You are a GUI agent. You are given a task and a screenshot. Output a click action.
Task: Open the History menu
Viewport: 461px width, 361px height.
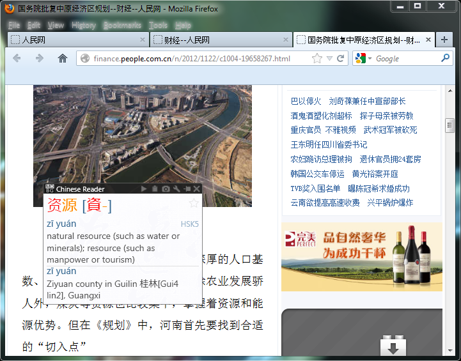pos(84,26)
